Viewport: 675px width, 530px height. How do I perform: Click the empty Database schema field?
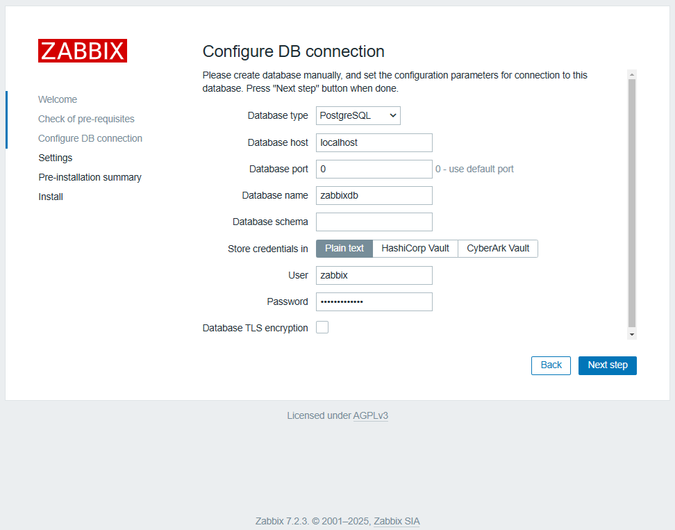click(374, 222)
